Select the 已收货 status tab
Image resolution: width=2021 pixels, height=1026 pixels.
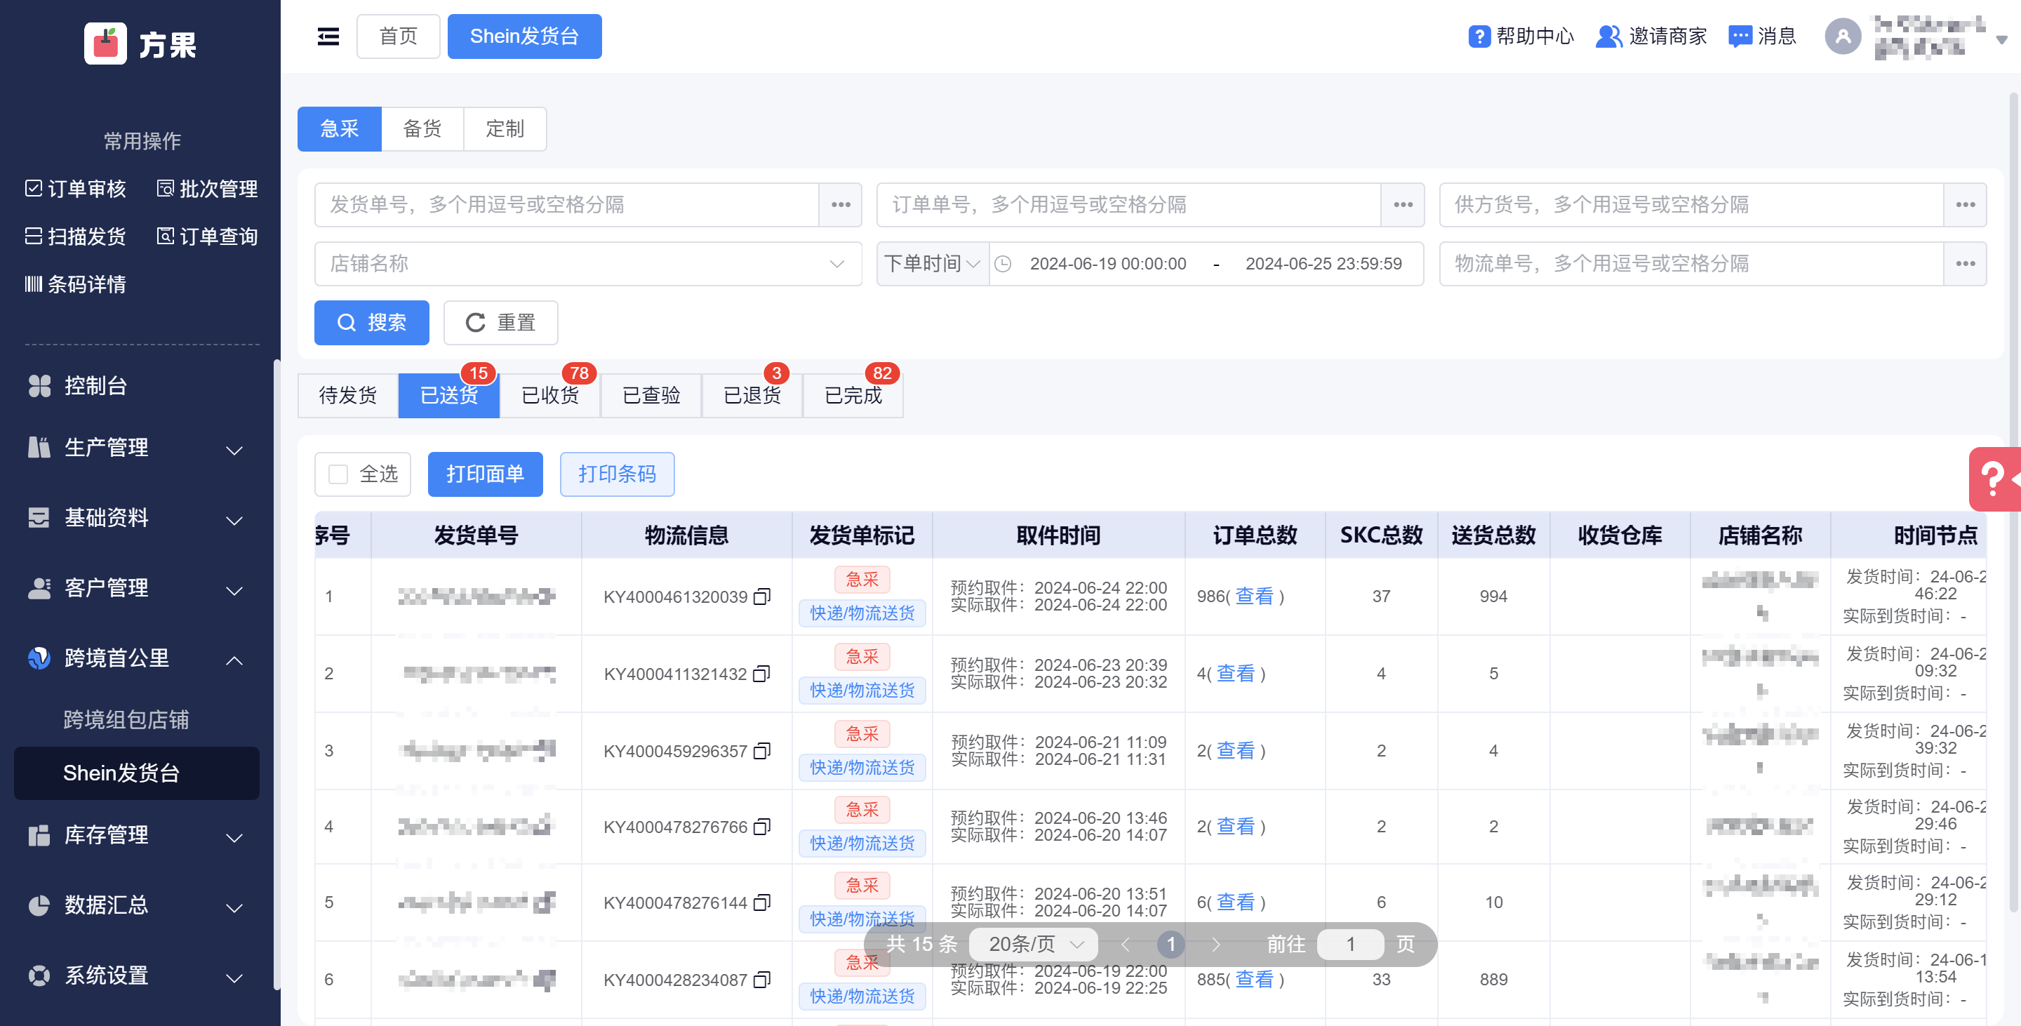pos(550,394)
